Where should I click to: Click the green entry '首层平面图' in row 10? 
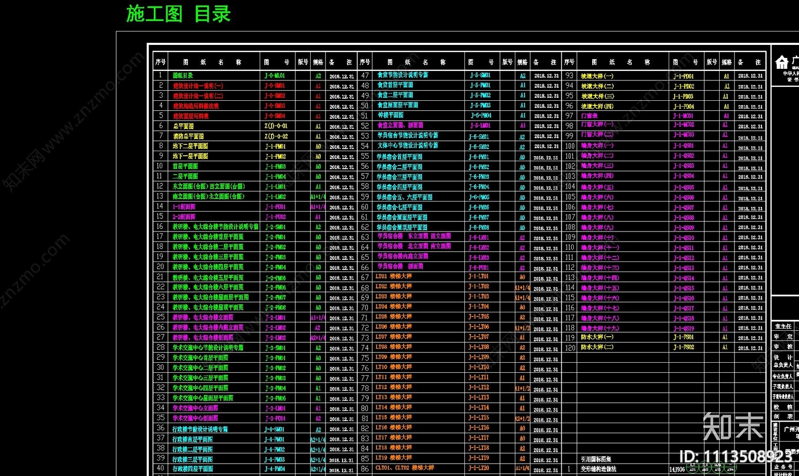[185, 166]
